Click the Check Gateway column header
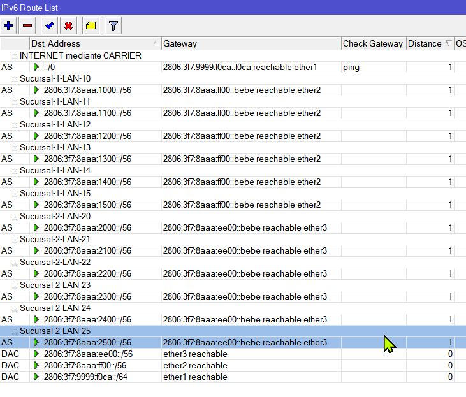466x397 pixels. pos(373,43)
